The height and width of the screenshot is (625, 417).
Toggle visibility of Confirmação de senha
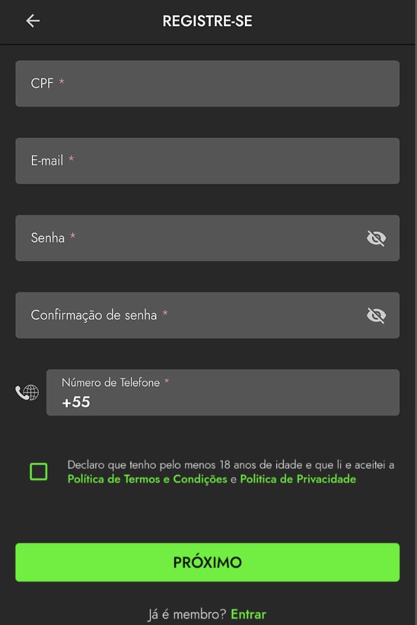coord(376,316)
